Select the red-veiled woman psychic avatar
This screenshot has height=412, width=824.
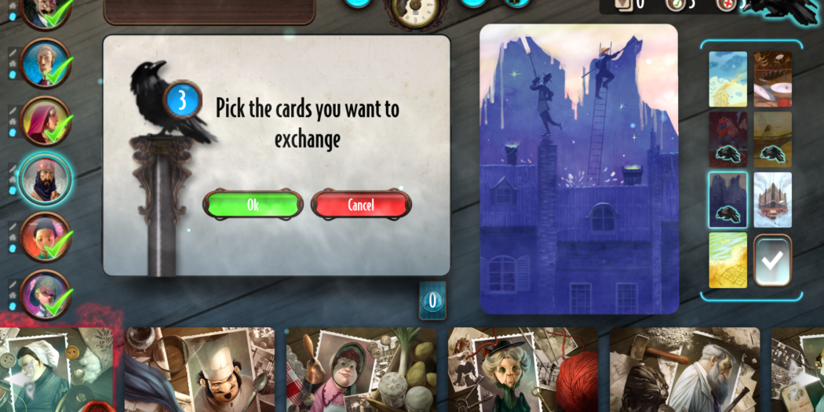click(45, 122)
